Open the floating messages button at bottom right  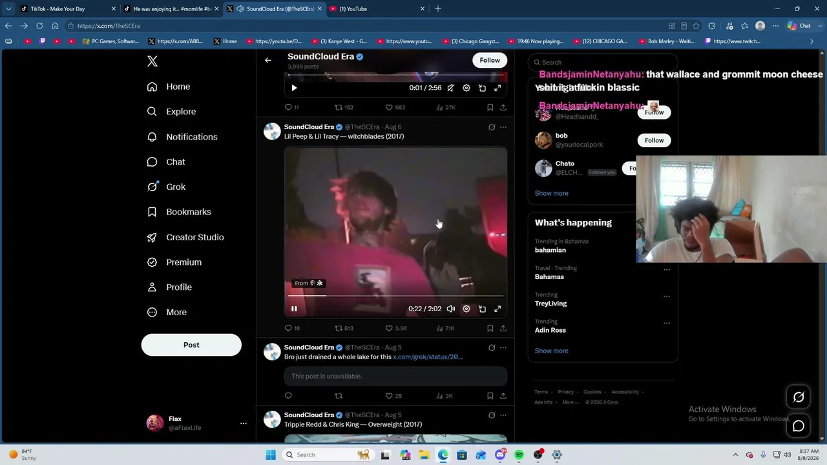(799, 426)
